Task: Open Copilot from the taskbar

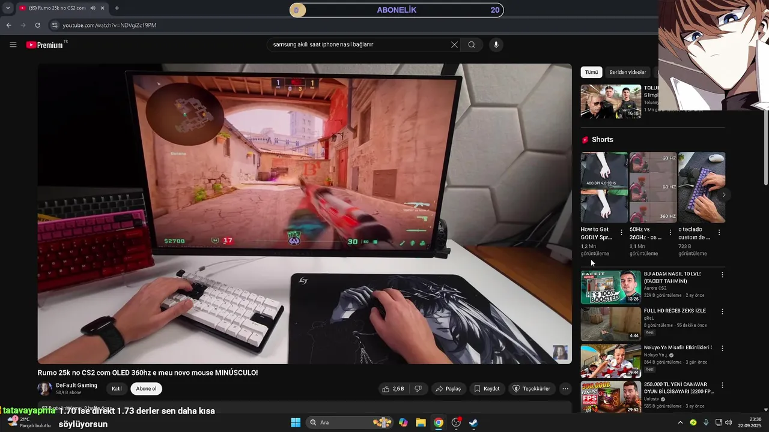Action: pos(403,422)
